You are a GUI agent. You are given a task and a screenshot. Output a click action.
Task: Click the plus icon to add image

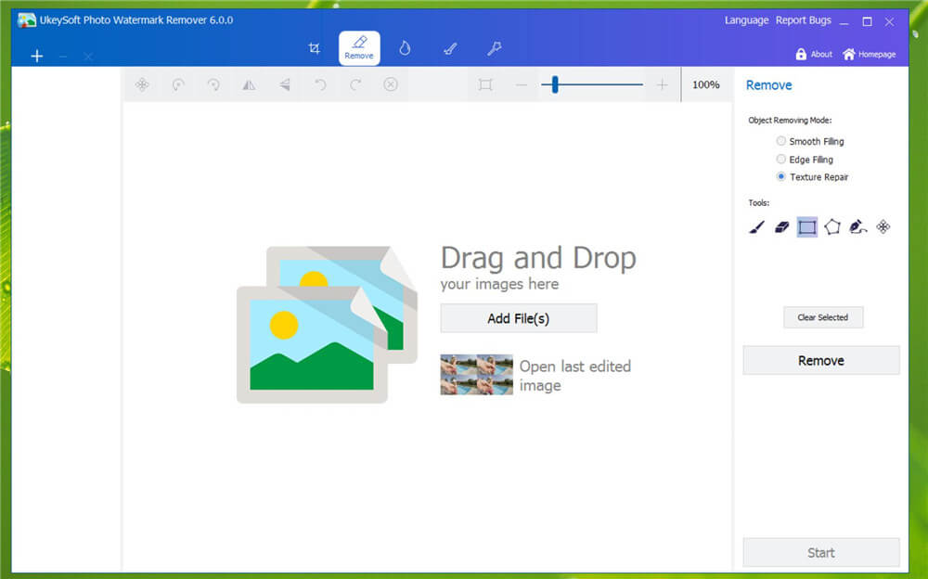[37, 57]
